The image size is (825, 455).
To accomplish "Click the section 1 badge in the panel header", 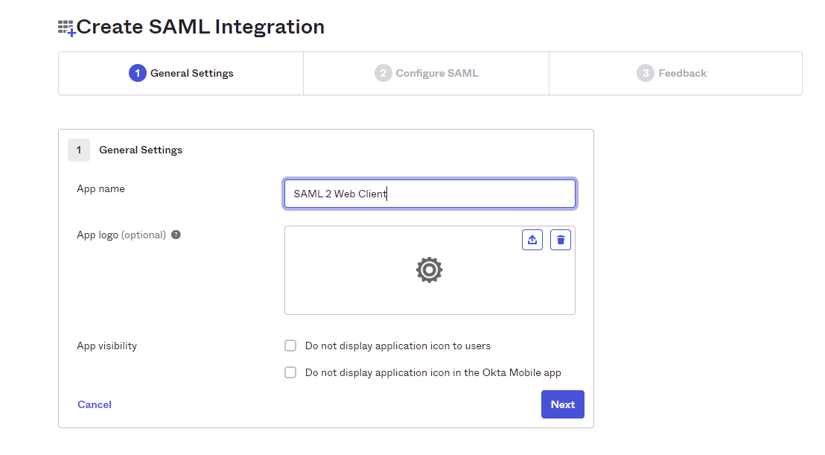I will pos(79,150).
